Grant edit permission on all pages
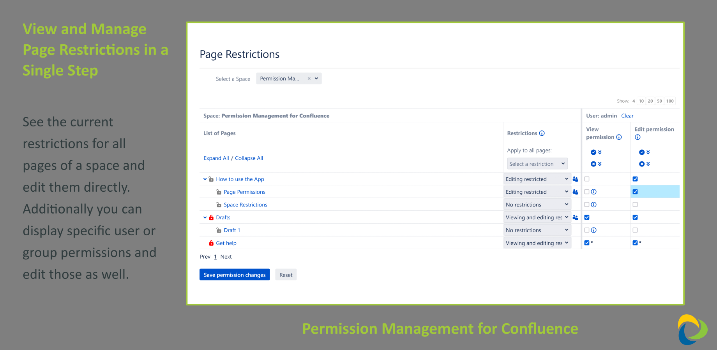717x350 pixels. 645,152
